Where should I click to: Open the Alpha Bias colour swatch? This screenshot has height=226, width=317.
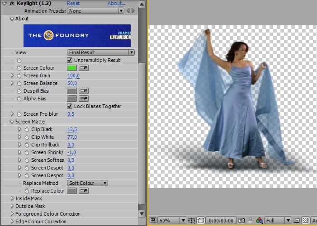tap(72, 99)
